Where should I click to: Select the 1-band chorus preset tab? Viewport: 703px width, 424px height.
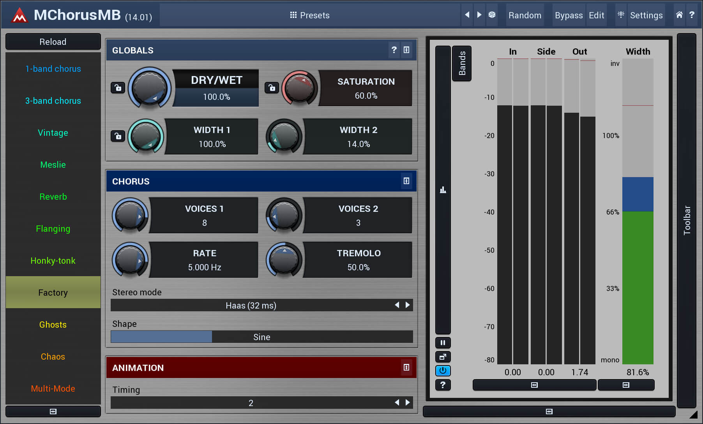point(53,69)
